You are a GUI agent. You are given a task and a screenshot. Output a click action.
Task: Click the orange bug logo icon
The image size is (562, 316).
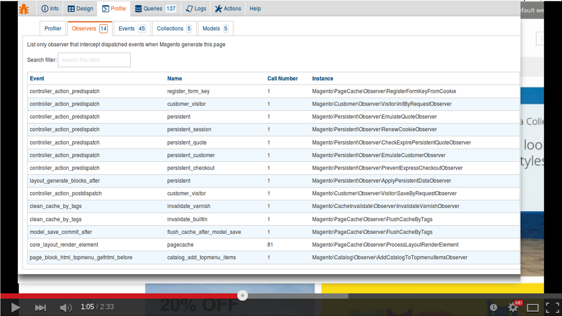(23, 9)
